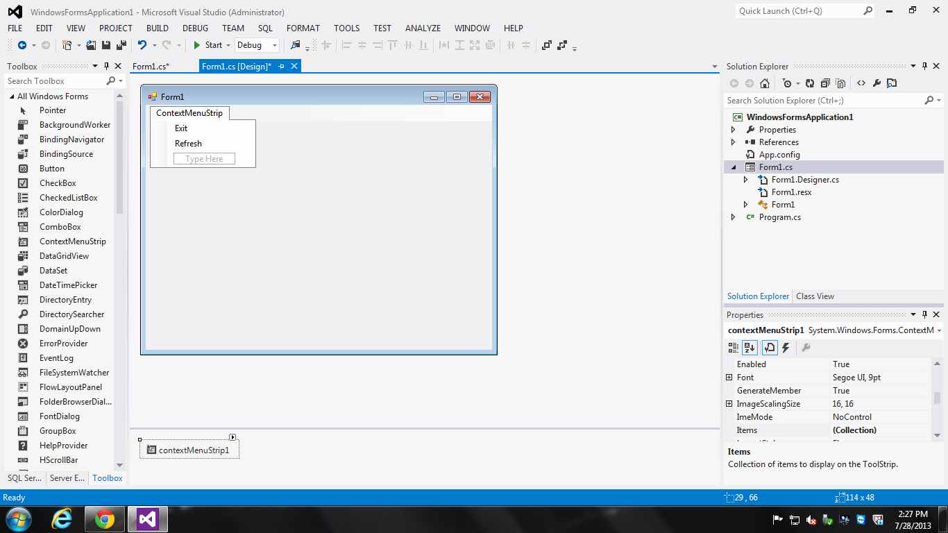
Task: Save the current file with the floppy icon
Action: [106, 45]
